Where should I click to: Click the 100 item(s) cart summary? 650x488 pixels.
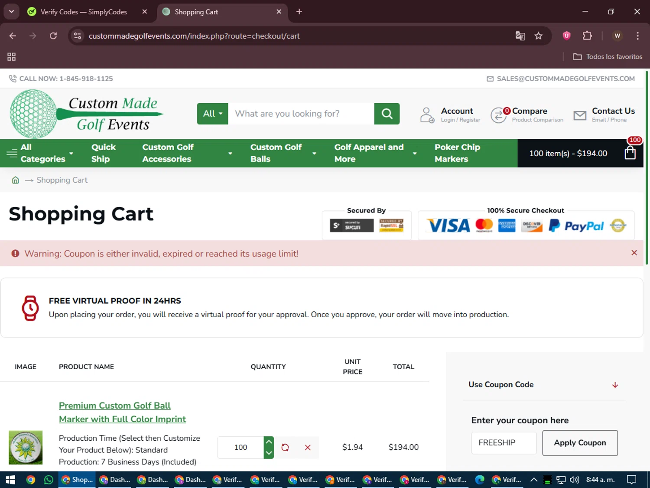(568, 153)
